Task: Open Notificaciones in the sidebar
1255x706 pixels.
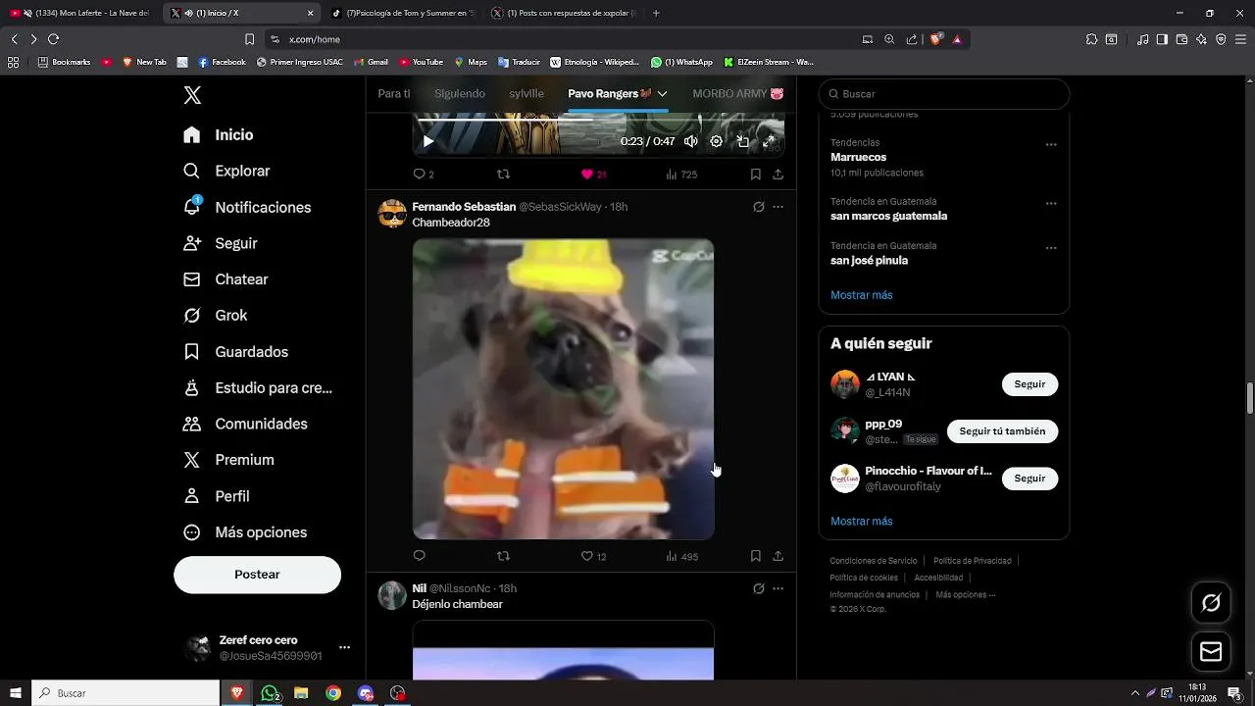Action: click(247, 207)
